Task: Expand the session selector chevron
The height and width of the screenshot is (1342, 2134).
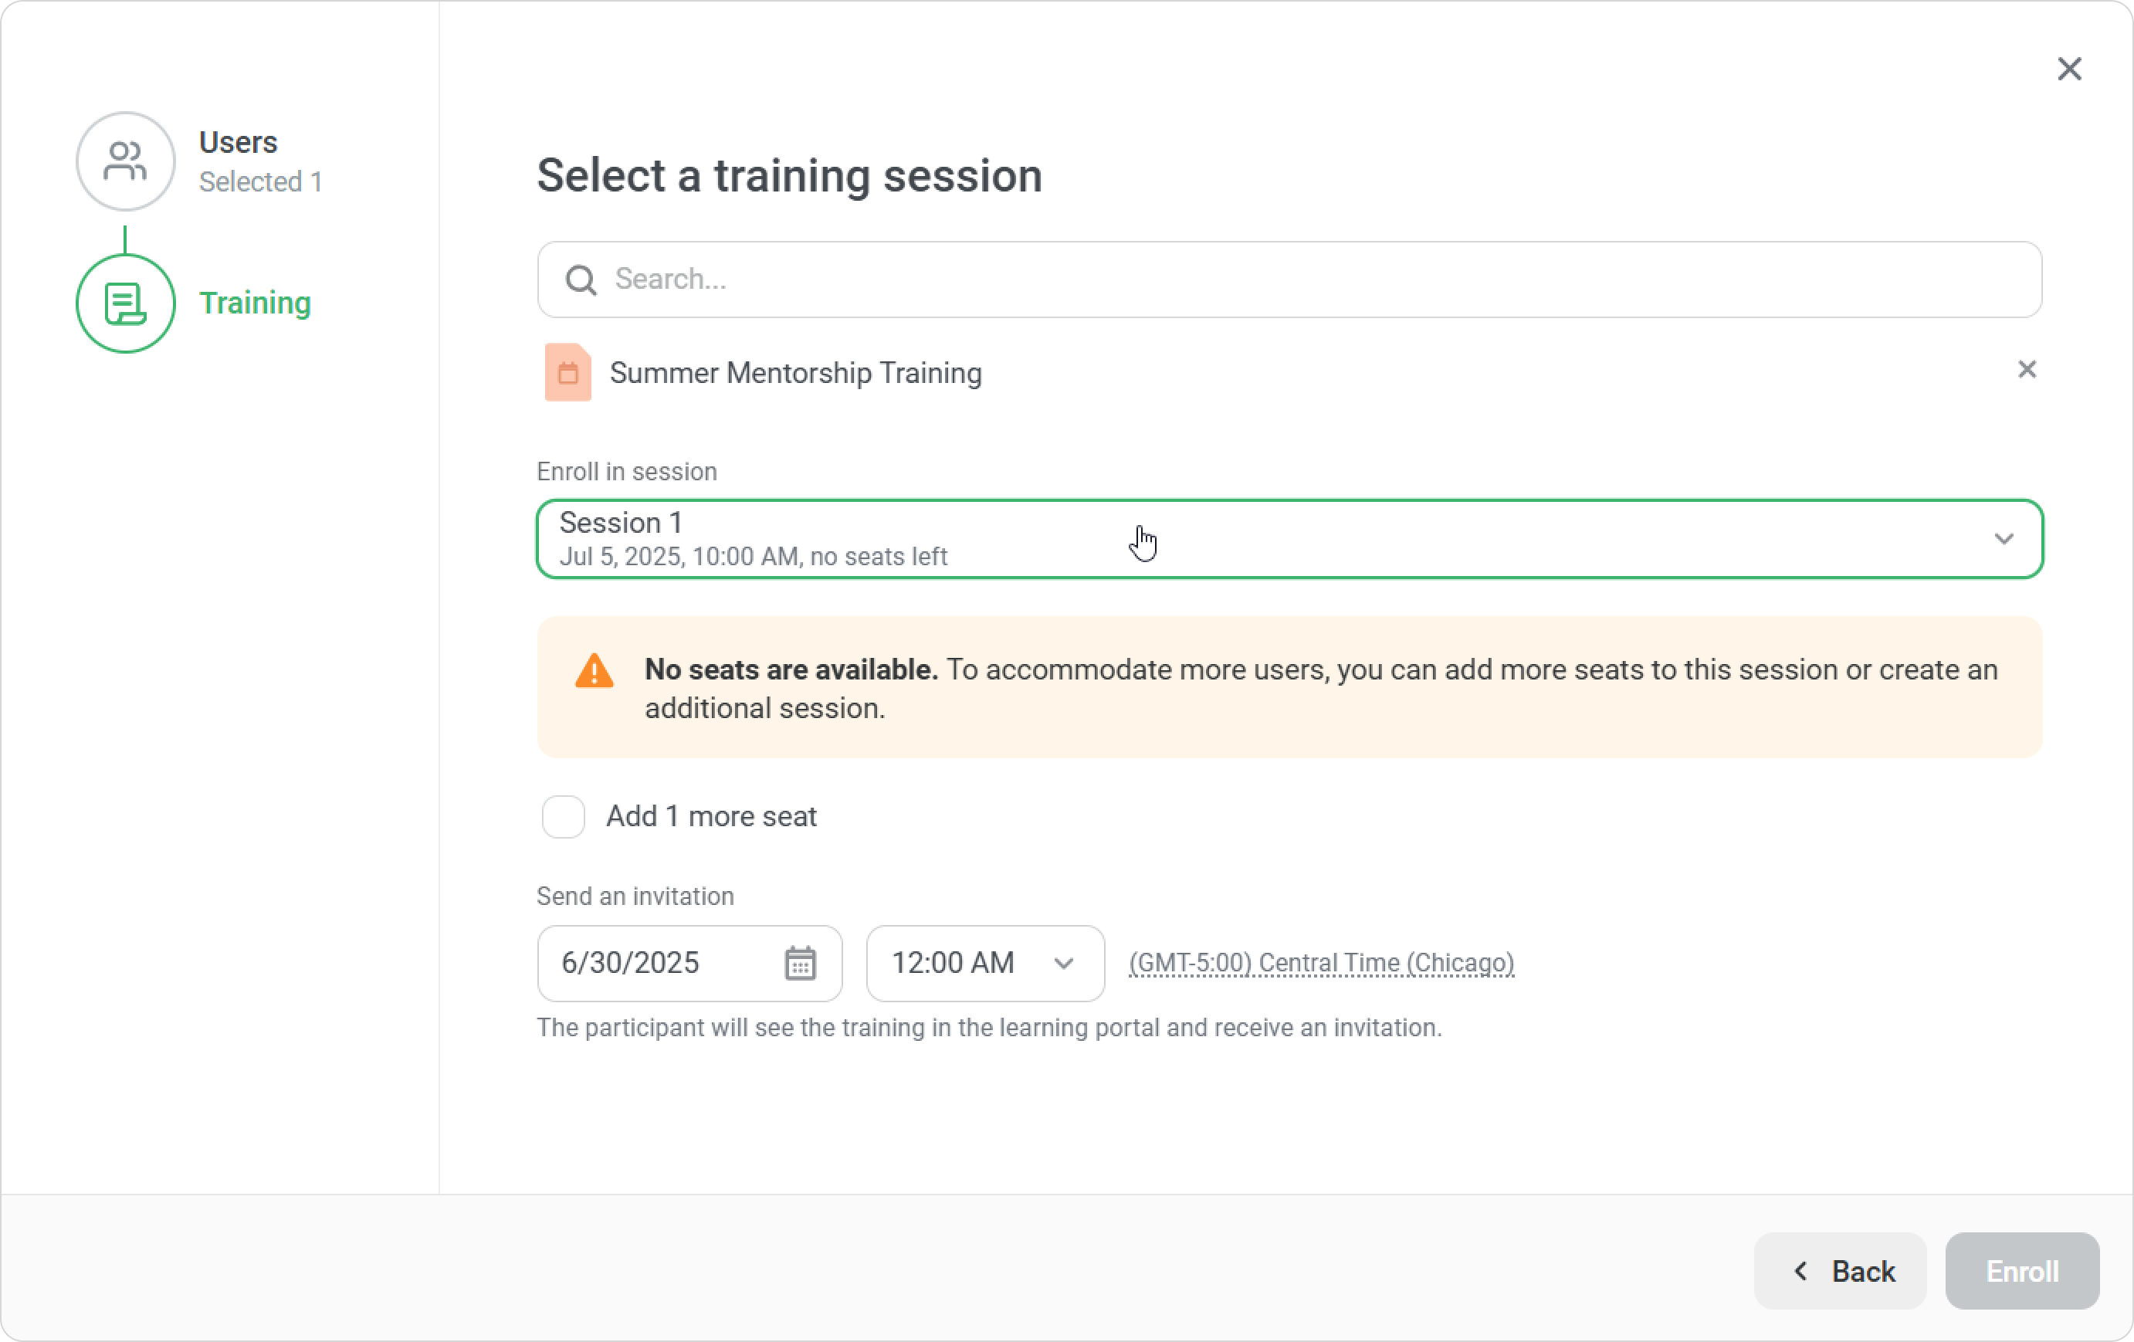Action: 2006,539
